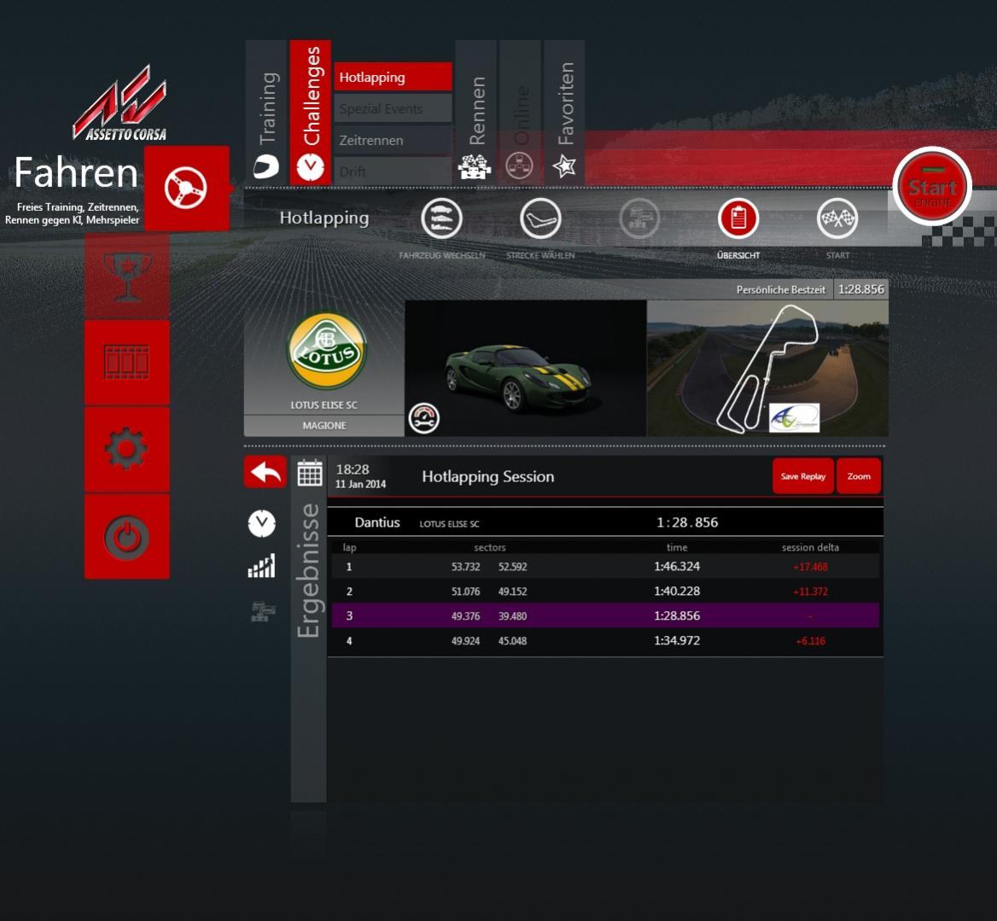Click the +6.116 delta value
The width and height of the screenshot is (997, 921).
coord(811,641)
